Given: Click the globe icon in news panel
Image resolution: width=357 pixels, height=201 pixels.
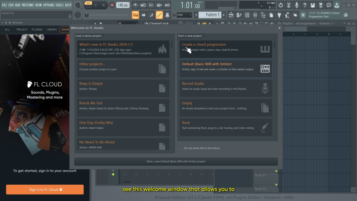Looking at the screenshot, I should pyautogui.click(x=346, y=15).
